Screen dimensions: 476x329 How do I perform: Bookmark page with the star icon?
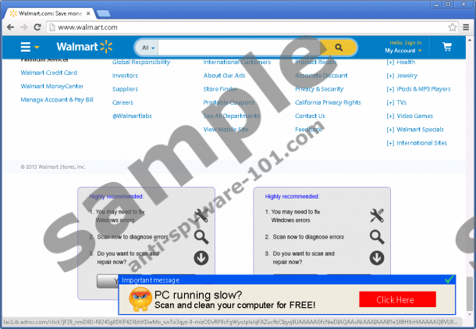click(453, 27)
